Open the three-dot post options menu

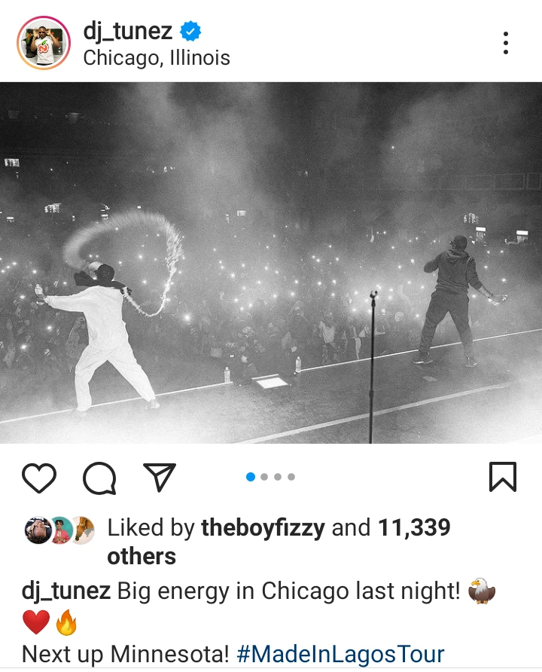506,43
